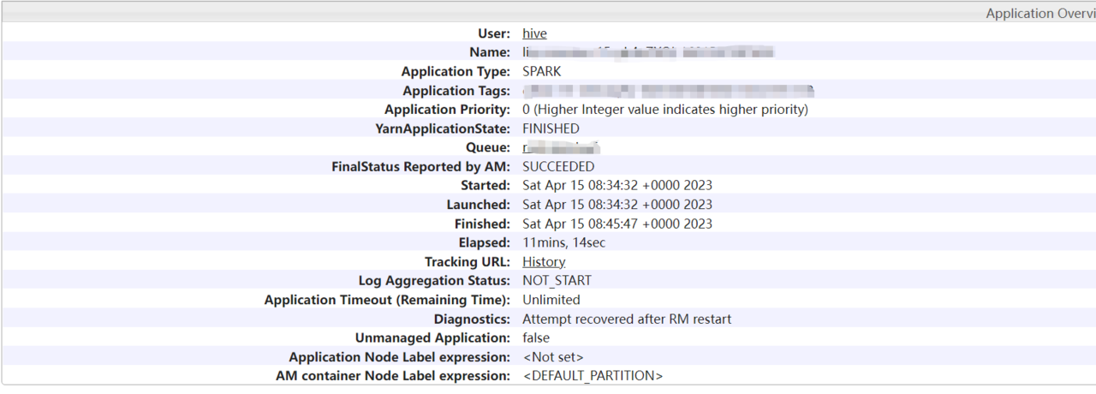Click the NOT_START log aggregation status
The height and width of the screenshot is (394, 1096).
point(557,281)
